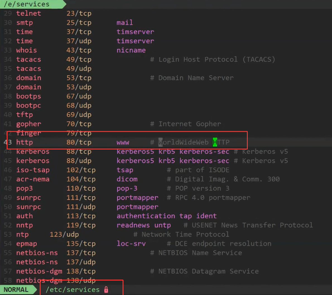Click the highlighted 'HTTP' word
Screen dimensions: 332x295
tap(221, 142)
